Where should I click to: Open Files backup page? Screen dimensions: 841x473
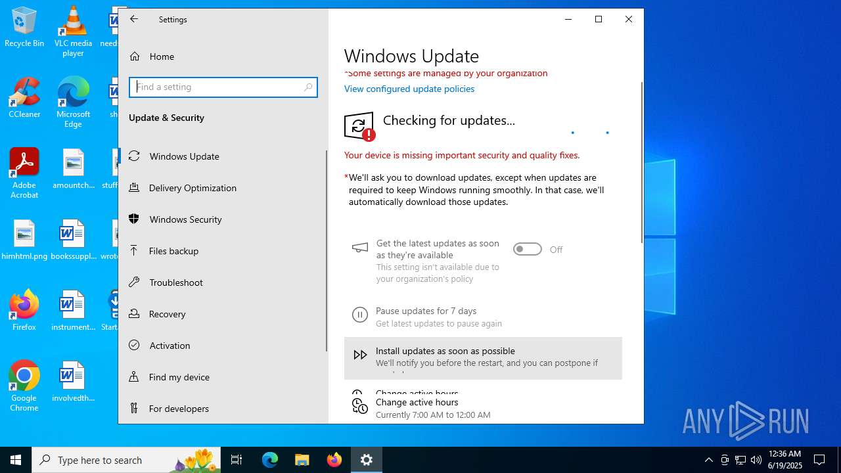(222, 251)
